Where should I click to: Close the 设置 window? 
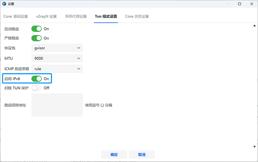coord(252,4)
